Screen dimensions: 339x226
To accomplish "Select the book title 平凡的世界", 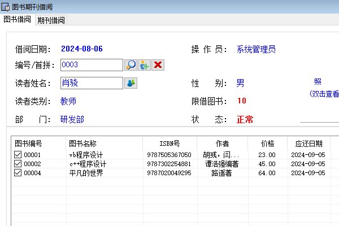I will pyautogui.click(x=86, y=173).
